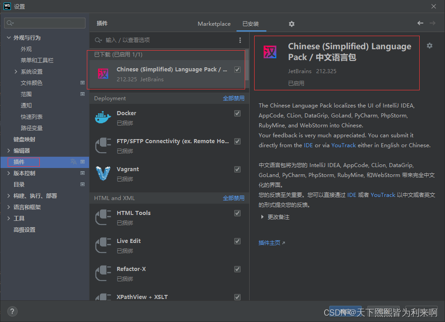Click the translation icon on the 插件 row

[x=74, y=162]
